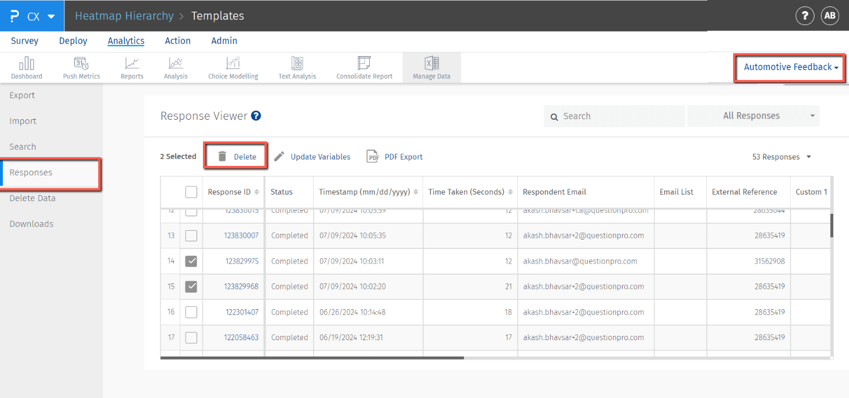
Task: Open the Dashboard icon in toolbar
Action: [x=26, y=64]
